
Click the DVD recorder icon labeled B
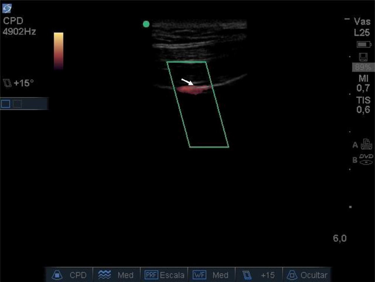point(366,159)
